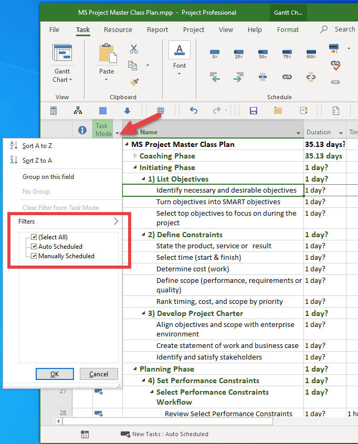Viewport: 358px width, 444px height.
Task: Click the Search magnifier icon
Action: [324, 29]
